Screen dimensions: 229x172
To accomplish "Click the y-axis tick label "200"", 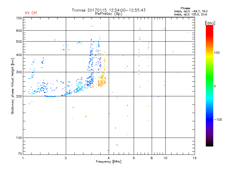I will (19, 96).
